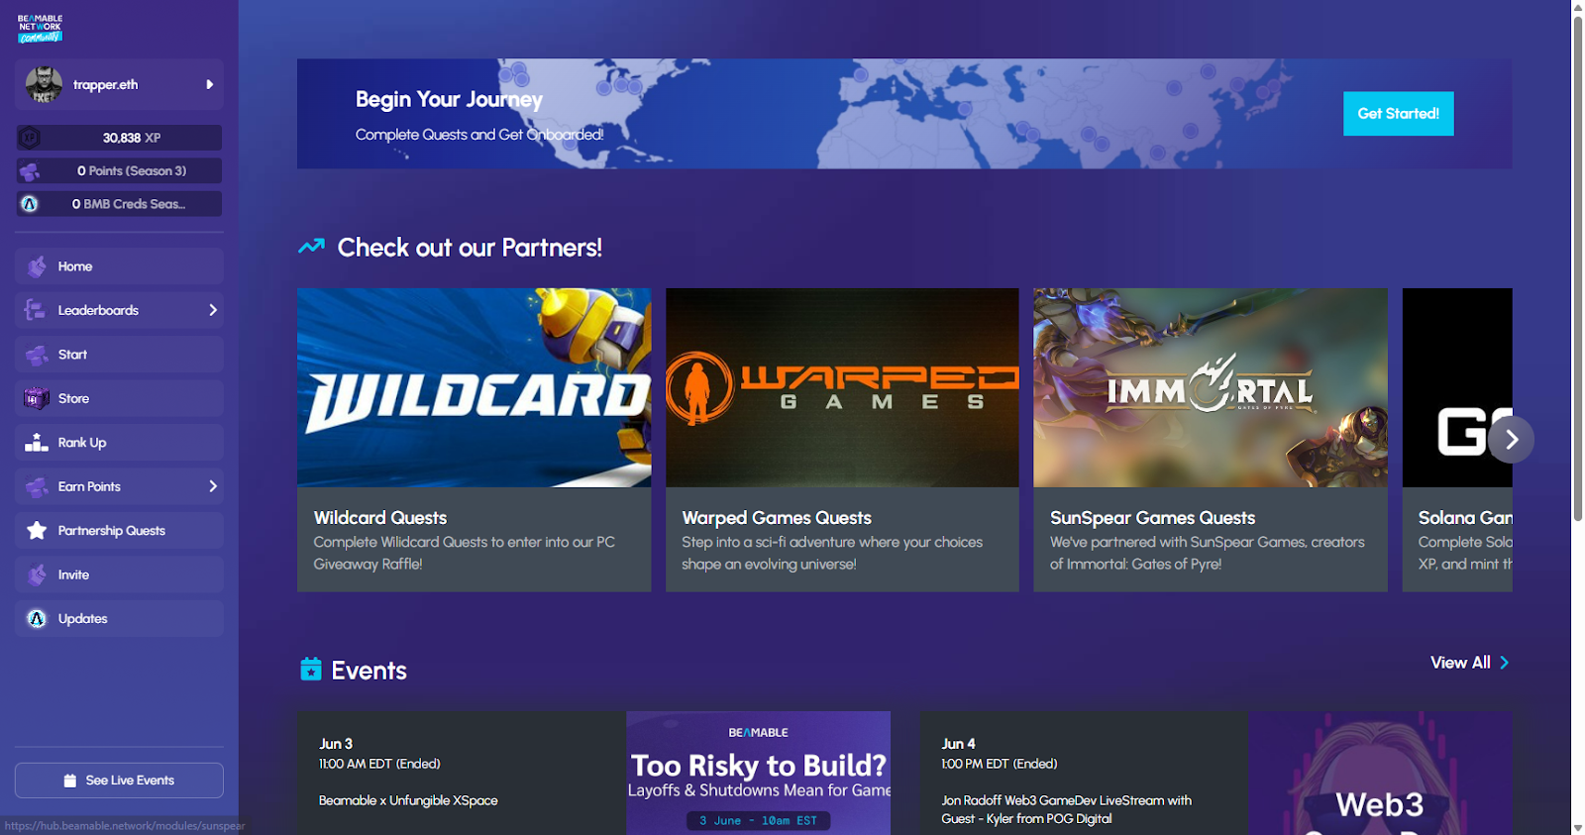Open the Leaderboards menu item
1585x835 pixels.
coord(119,310)
